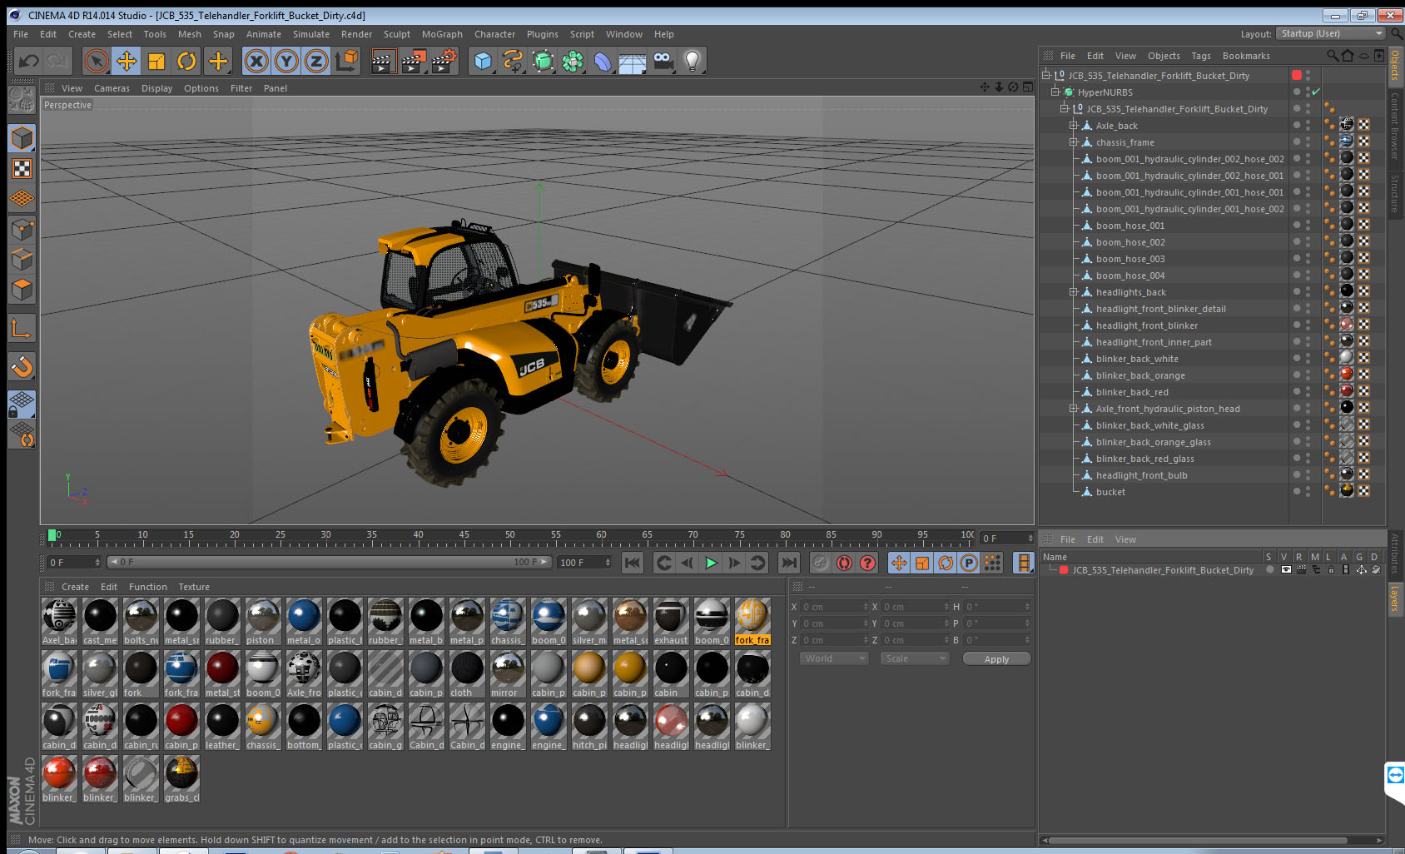
Task: Enable Snap magnet icon
Action: pos(22,366)
